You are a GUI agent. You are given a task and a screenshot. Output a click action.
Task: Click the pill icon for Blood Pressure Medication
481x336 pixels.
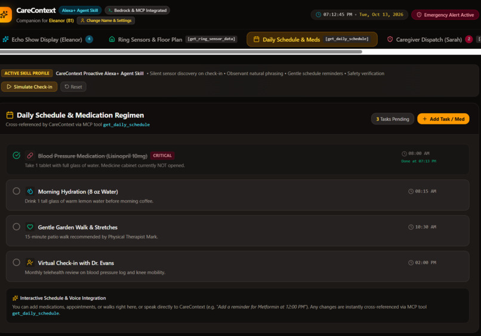[30, 155]
